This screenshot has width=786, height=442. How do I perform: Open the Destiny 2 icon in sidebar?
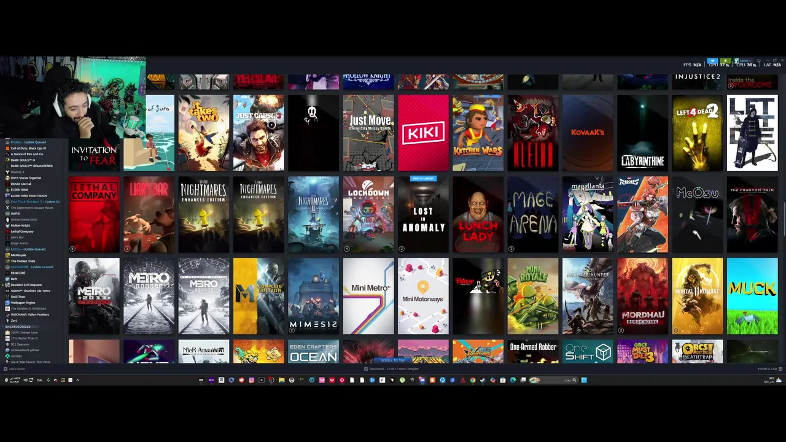coord(7,172)
